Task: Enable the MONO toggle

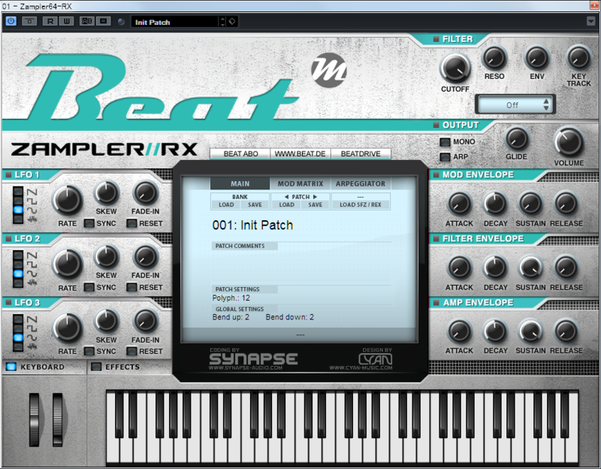Action: 445,142
